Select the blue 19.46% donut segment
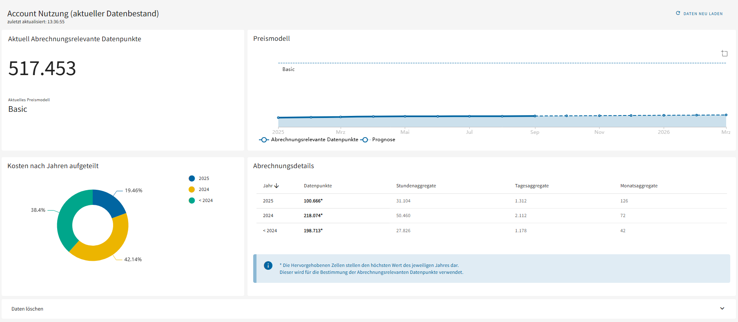 pyautogui.click(x=109, y=201)
